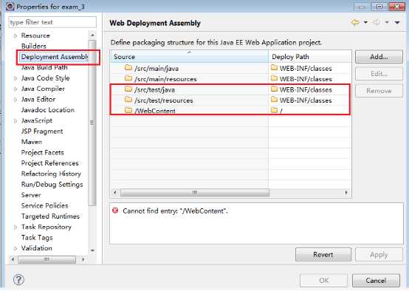This screenshot has height=291, width=409.
Task: Click the table scroll right arrow
Action: [x=346, y=193]
